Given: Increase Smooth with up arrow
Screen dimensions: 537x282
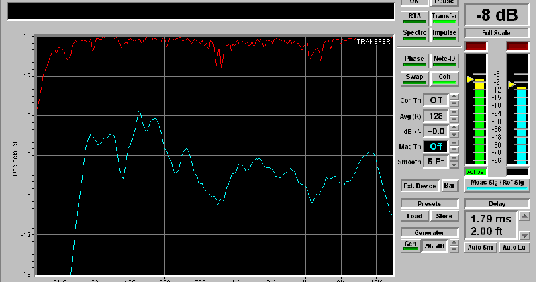Looking at the screenshot, I should (x=454, y=158).
